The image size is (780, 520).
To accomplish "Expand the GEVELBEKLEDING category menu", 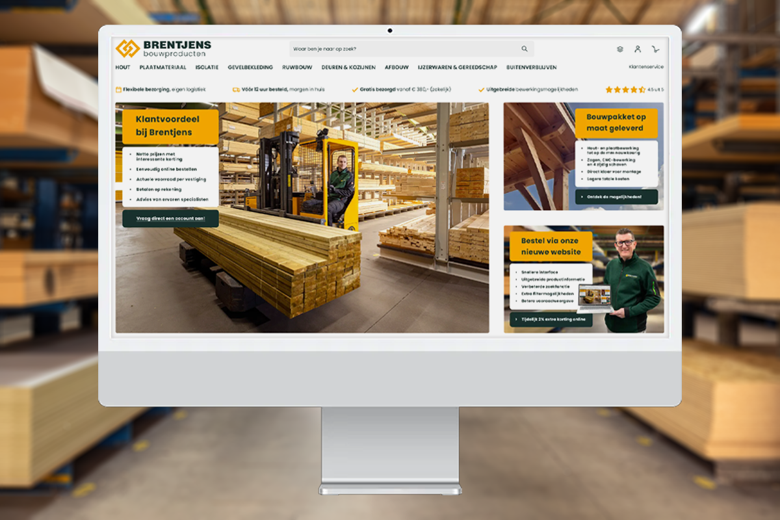I will (250, 67).
